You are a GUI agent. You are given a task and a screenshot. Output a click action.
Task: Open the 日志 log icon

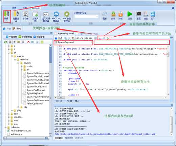(146, 16)
